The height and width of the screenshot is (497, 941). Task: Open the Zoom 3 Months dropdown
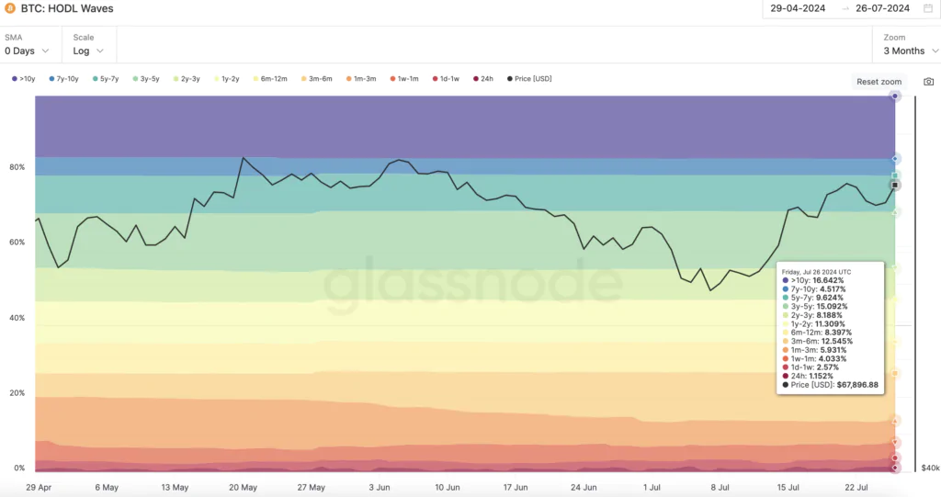point(903,51)
